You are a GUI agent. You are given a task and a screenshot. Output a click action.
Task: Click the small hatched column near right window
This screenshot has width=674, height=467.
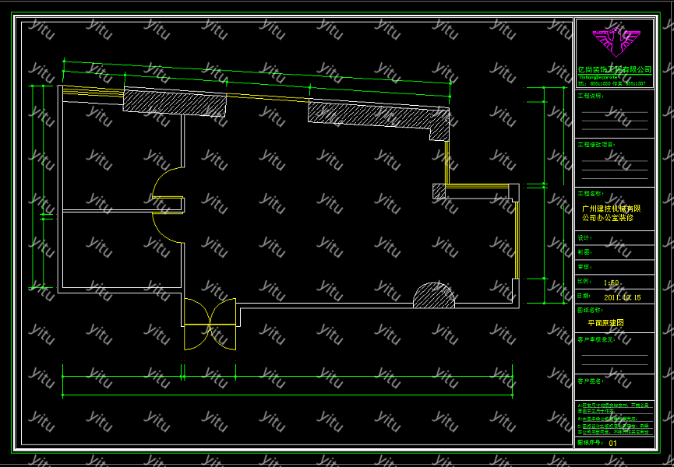439,189
